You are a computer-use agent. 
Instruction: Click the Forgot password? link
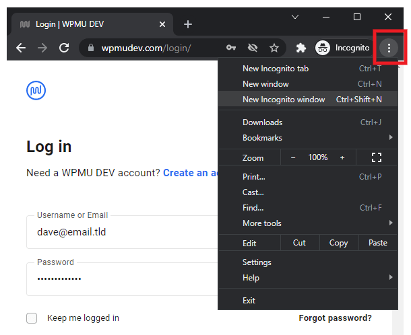coord(336,318)
